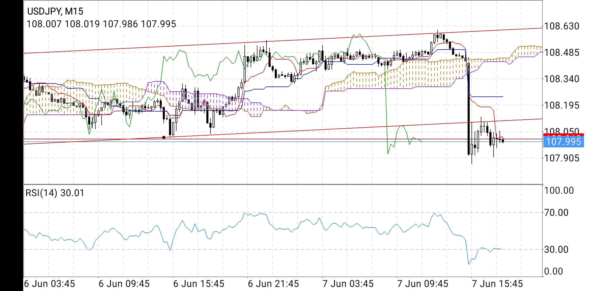This screenshot has height=291, width=591.
Task: Click the 108.340 price axis label
Action: [x=562, y=79]
